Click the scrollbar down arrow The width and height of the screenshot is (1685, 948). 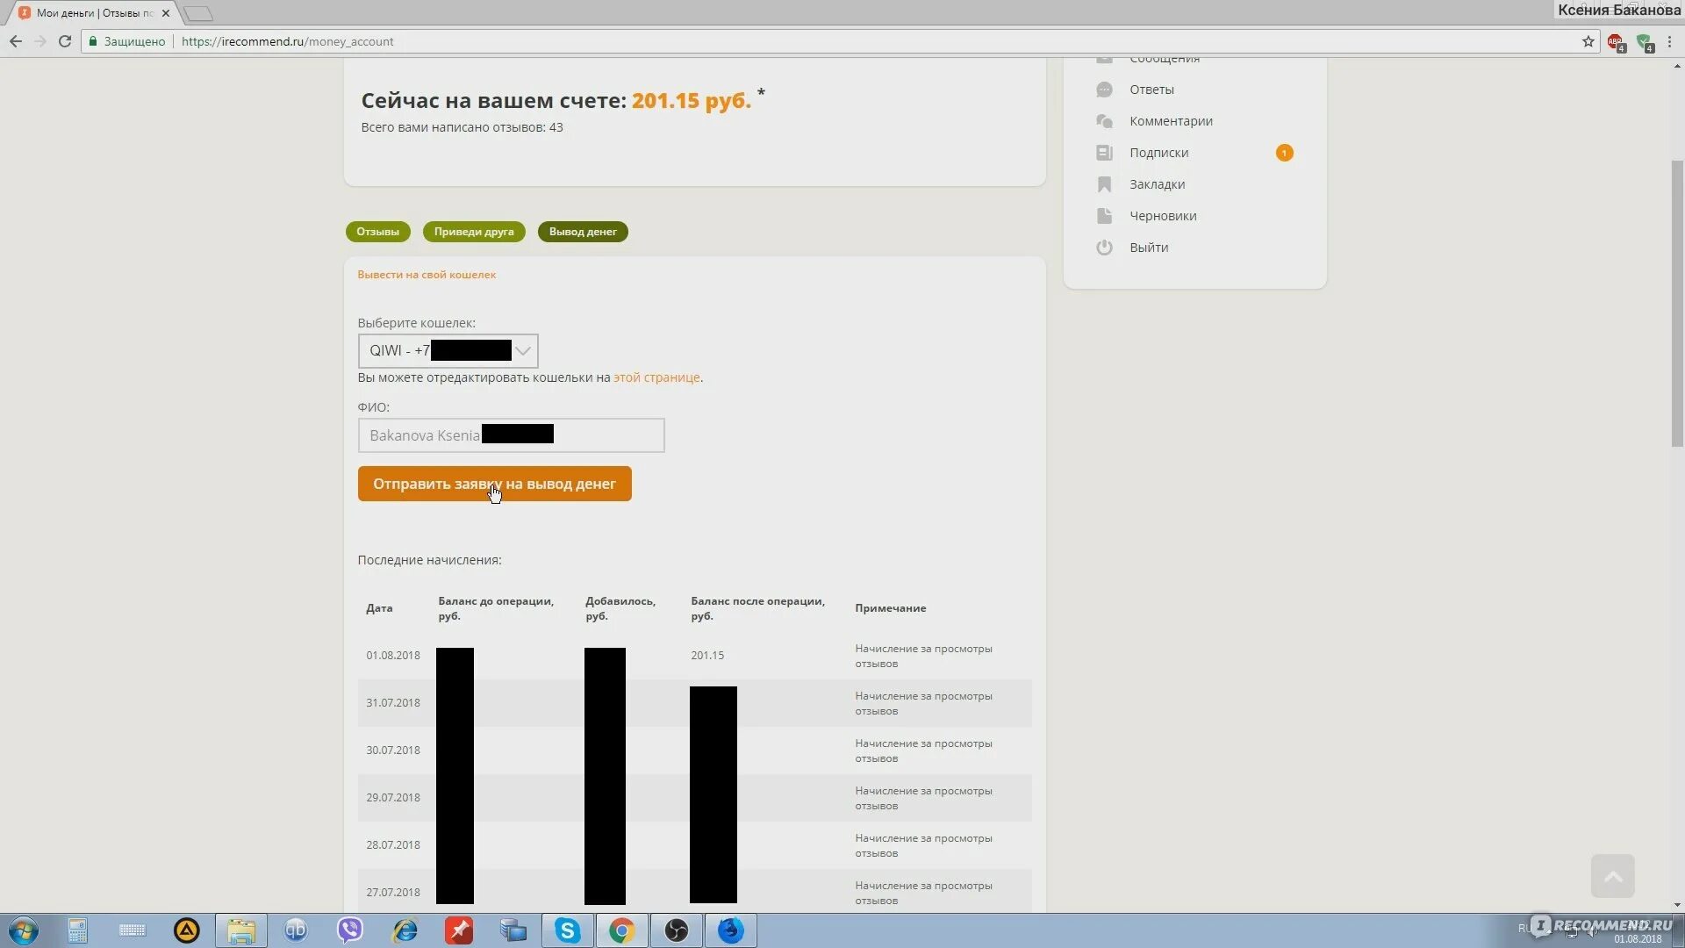point(1677,904)
